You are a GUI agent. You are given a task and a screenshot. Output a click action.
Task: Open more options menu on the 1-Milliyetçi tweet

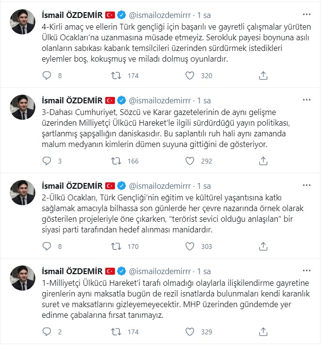pos(306,271)
